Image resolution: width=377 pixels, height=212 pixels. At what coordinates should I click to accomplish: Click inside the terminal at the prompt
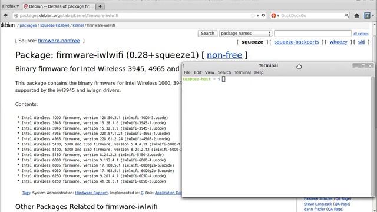pos(224,79)
